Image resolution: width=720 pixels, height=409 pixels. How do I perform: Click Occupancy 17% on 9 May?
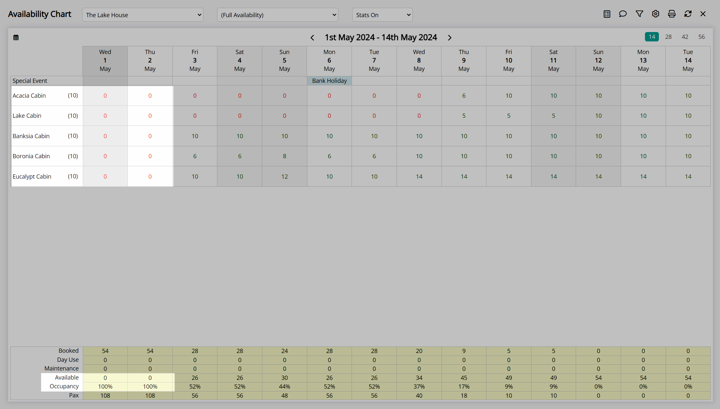[x=464, y=386]
